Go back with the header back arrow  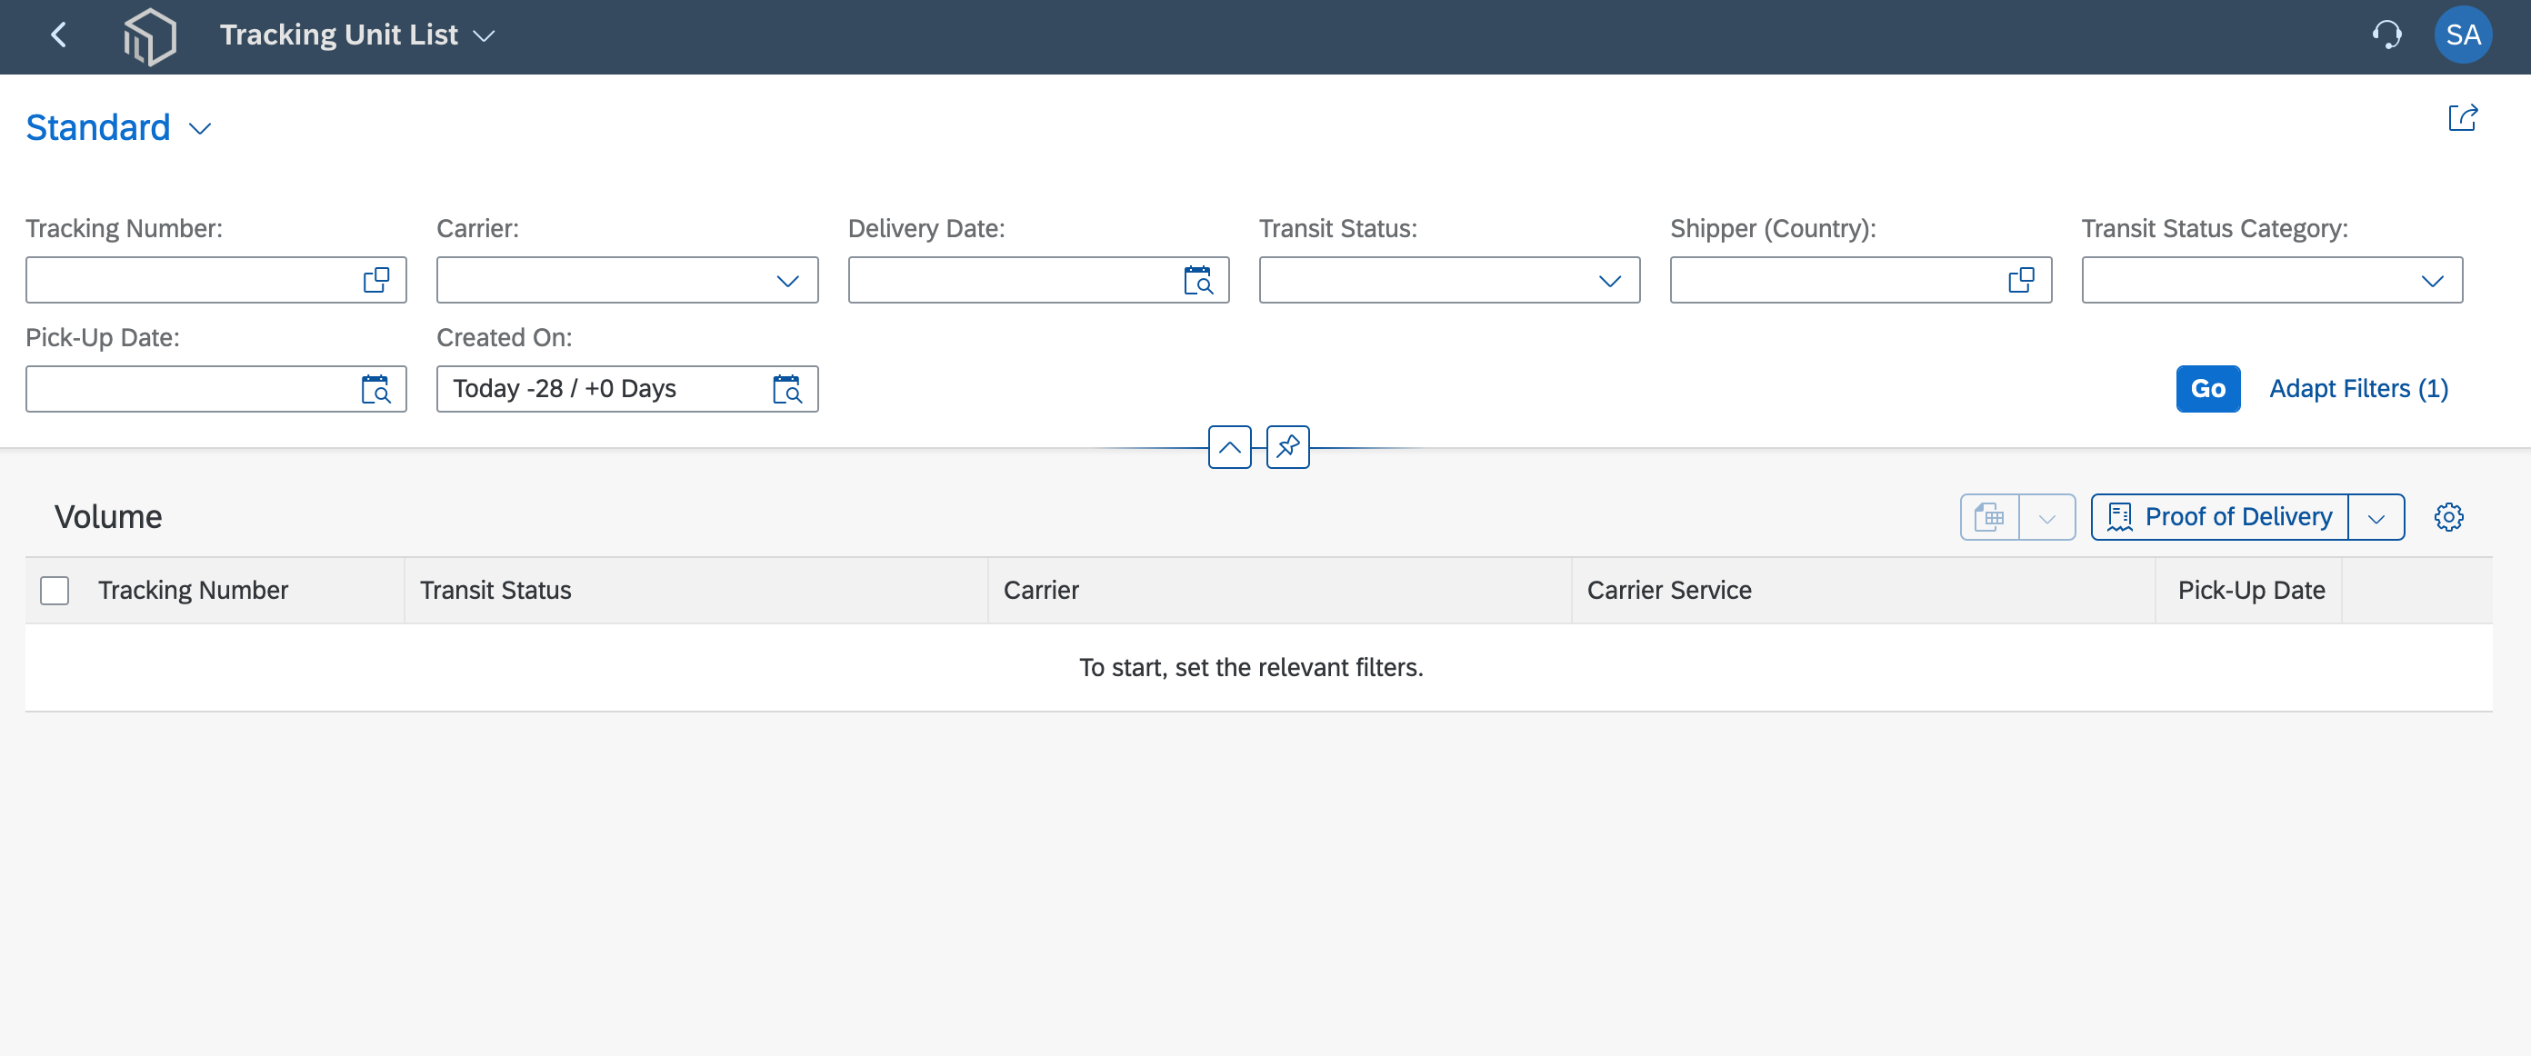tap(59, 35)
